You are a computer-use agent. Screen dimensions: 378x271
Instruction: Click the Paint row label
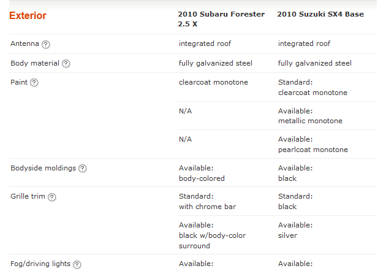coord(19,83)
